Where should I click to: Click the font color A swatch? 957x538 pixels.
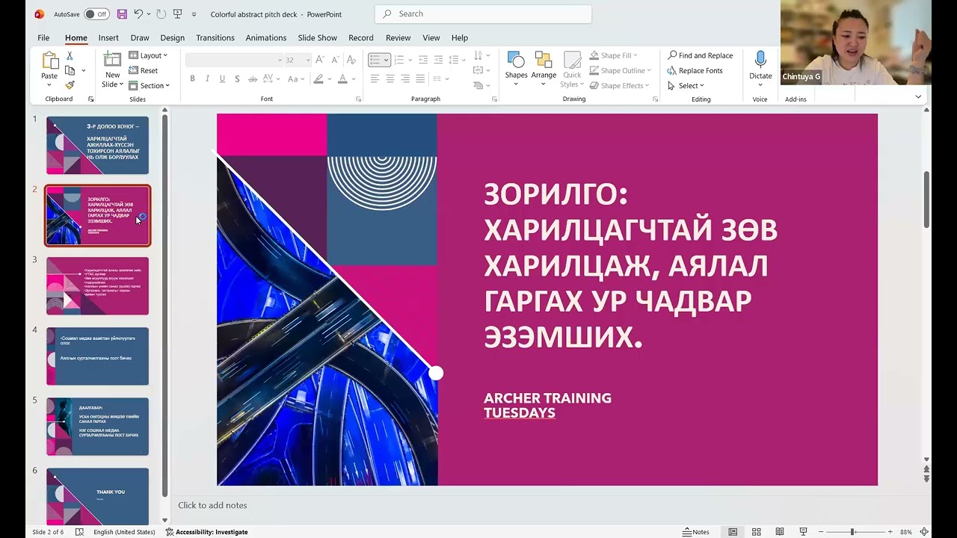(342, 78)
